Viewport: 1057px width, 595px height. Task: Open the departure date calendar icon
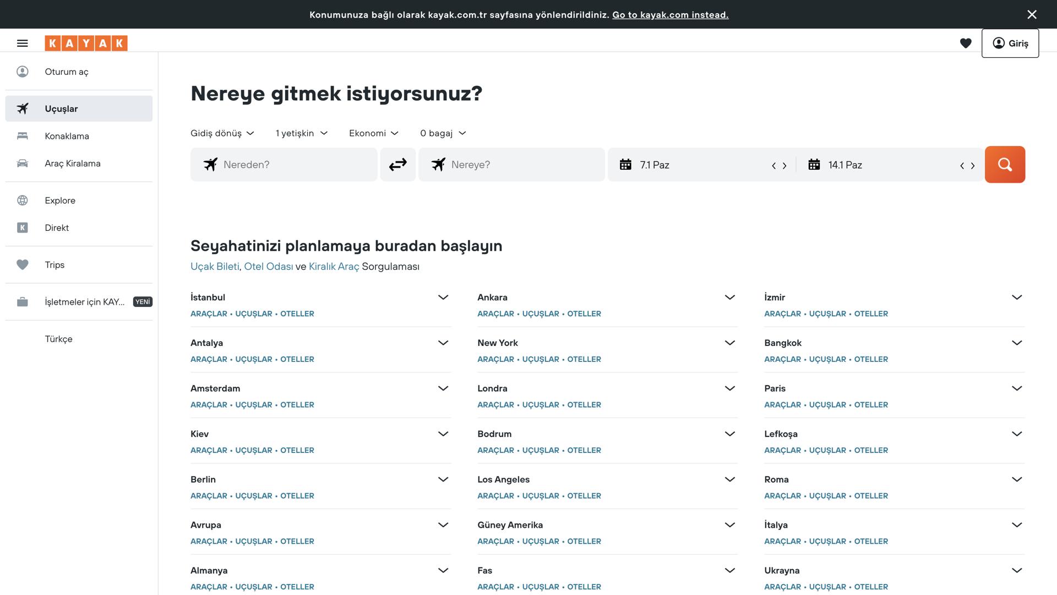pyautogui.click(x=625, y=164)
